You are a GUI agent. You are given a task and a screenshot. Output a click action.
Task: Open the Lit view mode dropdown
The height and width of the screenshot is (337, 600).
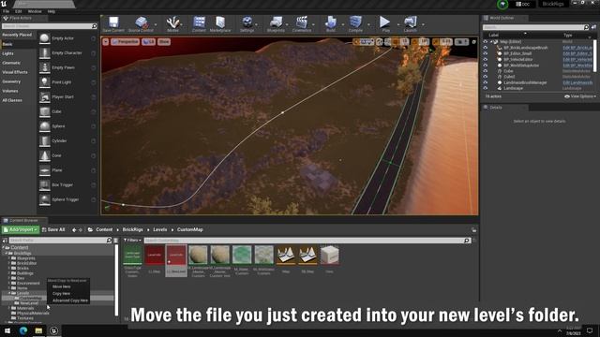(x=148, y=41)
